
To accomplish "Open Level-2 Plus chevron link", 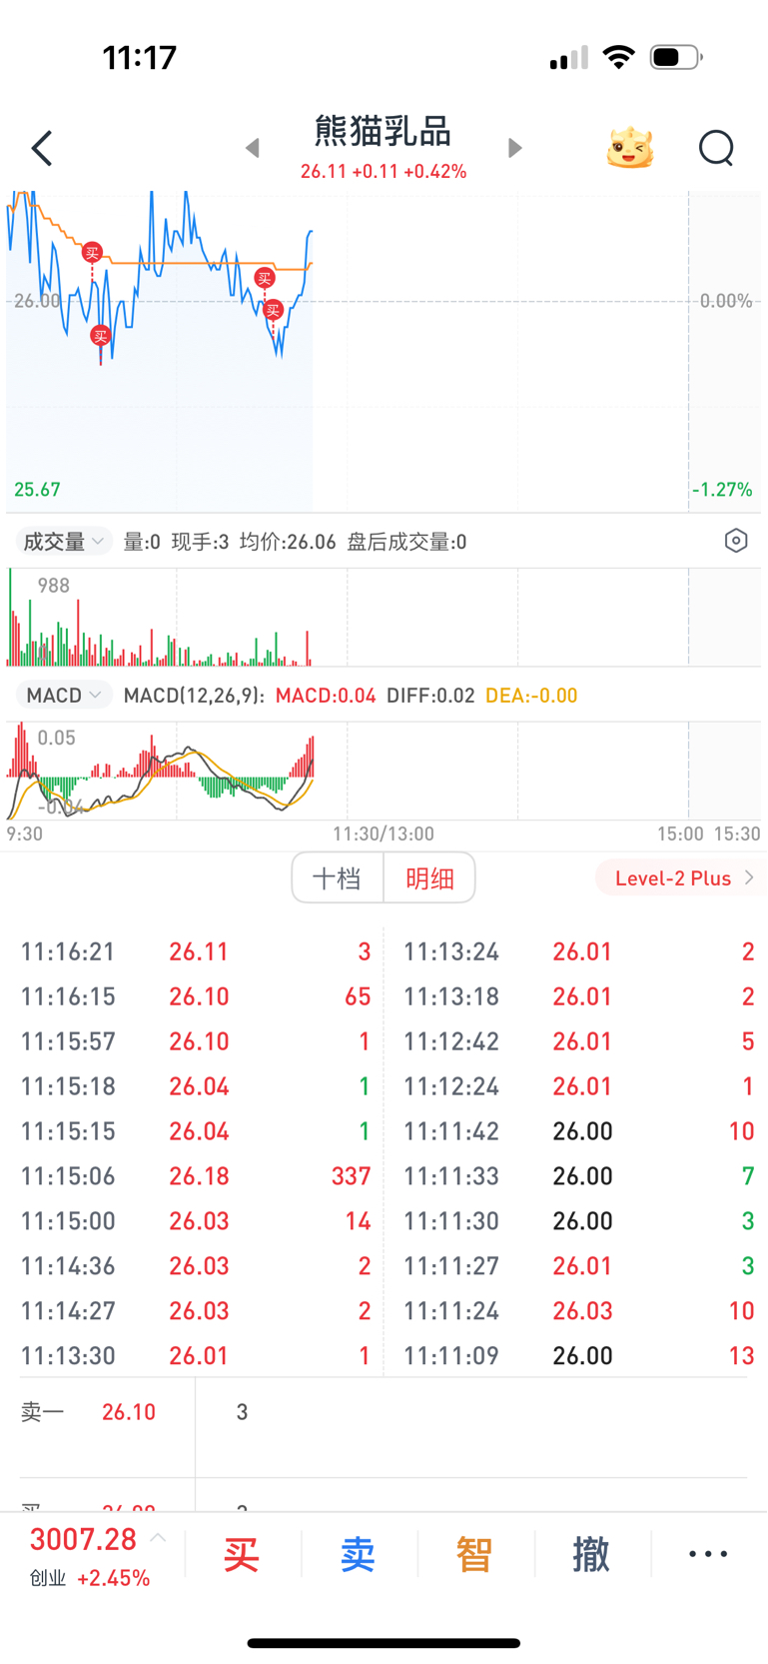I will (x=680, y=877).
